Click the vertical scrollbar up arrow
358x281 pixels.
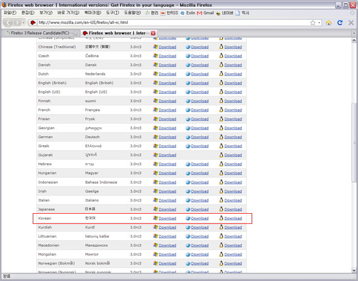[x=354, y=40]
